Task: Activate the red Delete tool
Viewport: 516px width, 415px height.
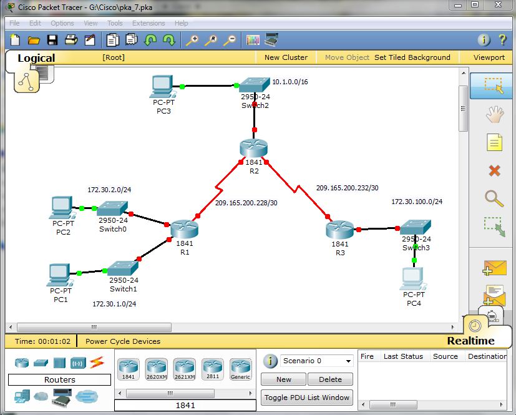Action: coord(495,171)
